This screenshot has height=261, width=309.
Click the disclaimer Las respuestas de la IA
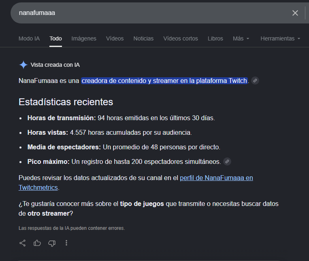(x=72, y=228)
